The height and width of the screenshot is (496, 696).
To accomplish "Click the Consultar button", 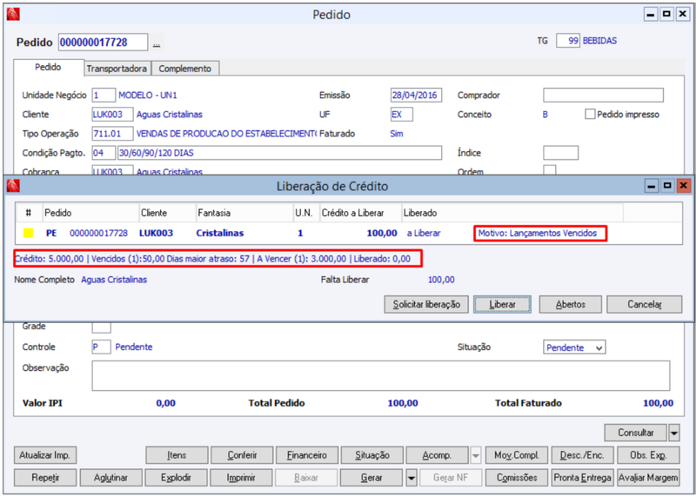I will [x=636, y=433].
